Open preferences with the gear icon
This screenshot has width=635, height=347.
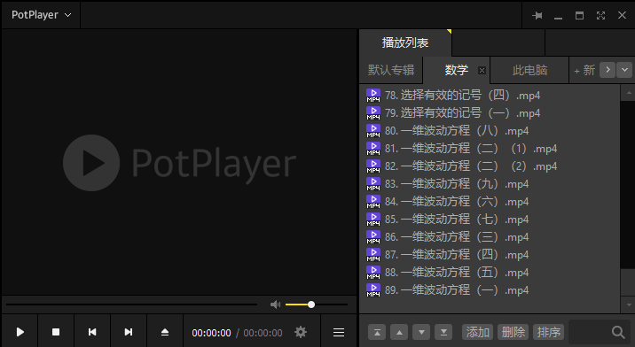[x=301, y=332]
